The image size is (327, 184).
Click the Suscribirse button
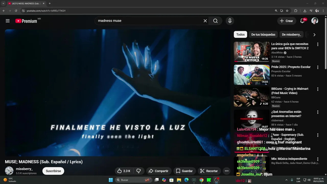click(x=53, y=171)
